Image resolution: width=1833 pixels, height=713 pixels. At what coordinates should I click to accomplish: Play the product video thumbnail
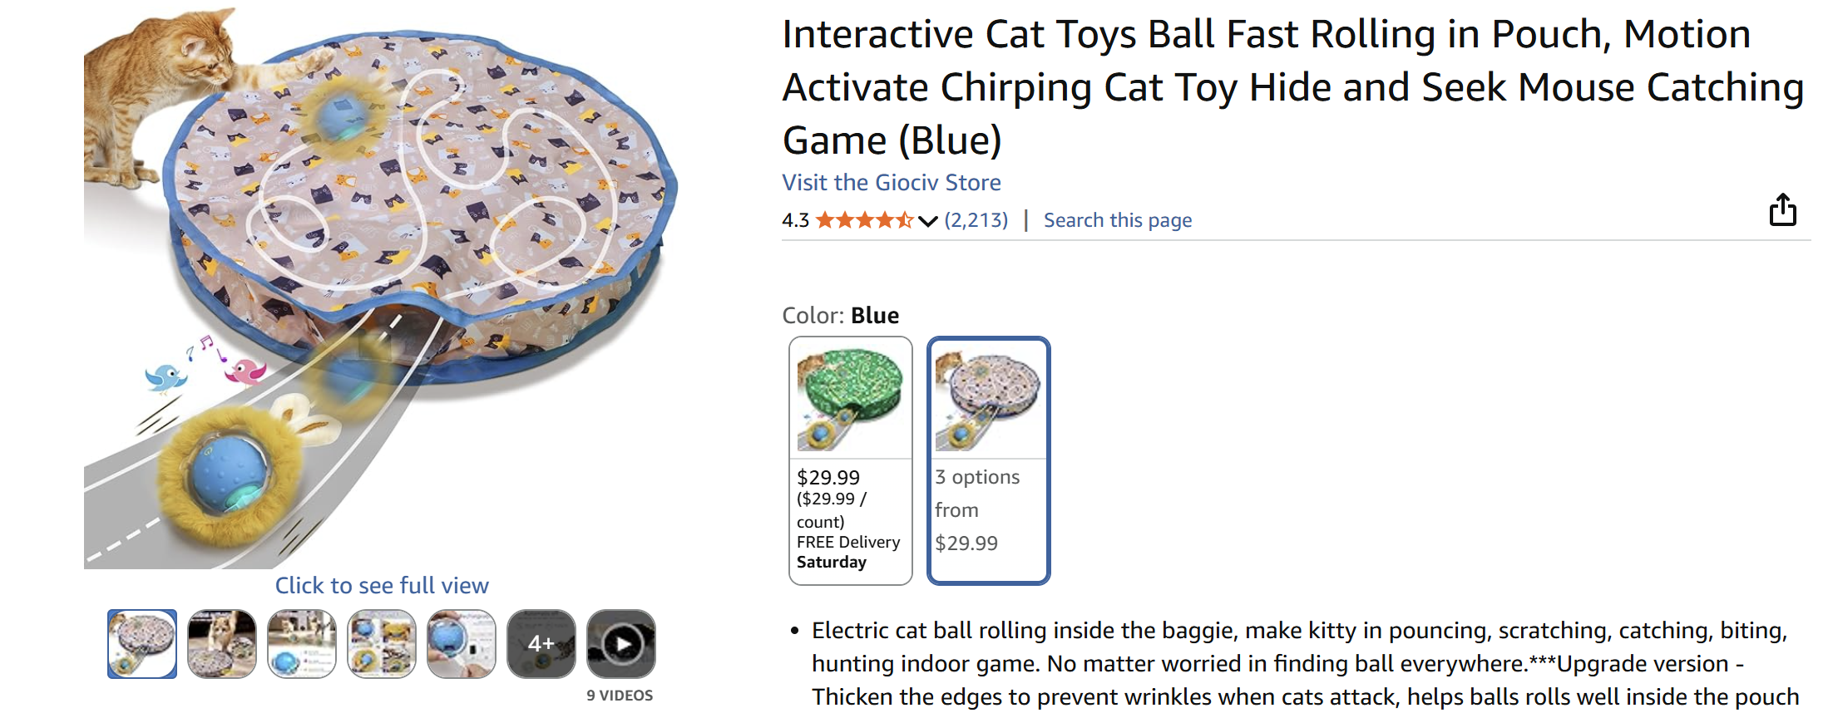click(x=621, y=644)
